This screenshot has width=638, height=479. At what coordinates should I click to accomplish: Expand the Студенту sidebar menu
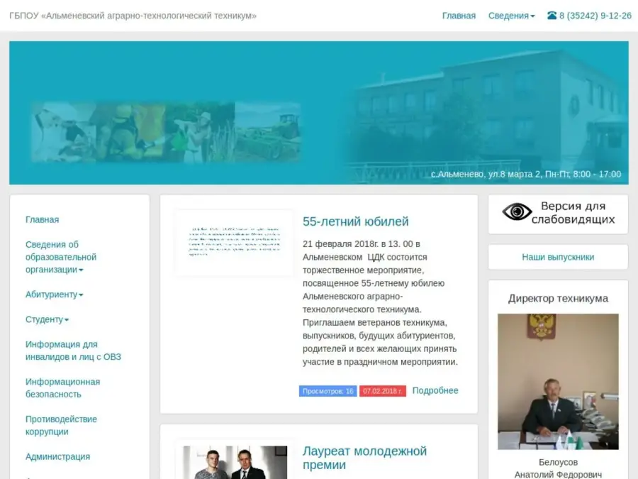[x=47, y=319]
